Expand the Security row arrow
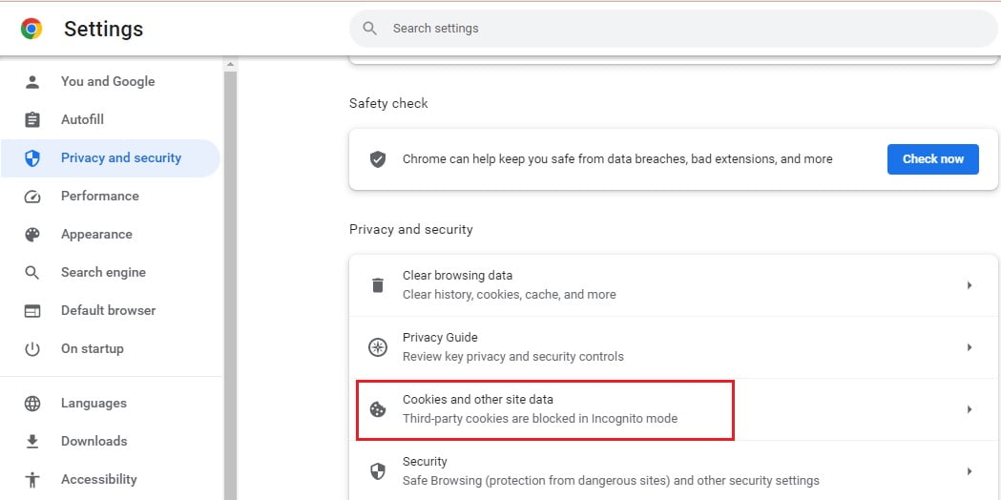Image resolution: width=1001 pixels, height=500 pixels. tap(969, 471)
